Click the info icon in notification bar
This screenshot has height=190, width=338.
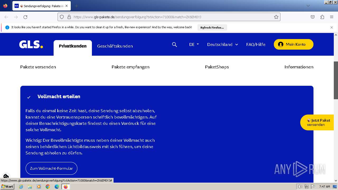(x=7, y=27)
